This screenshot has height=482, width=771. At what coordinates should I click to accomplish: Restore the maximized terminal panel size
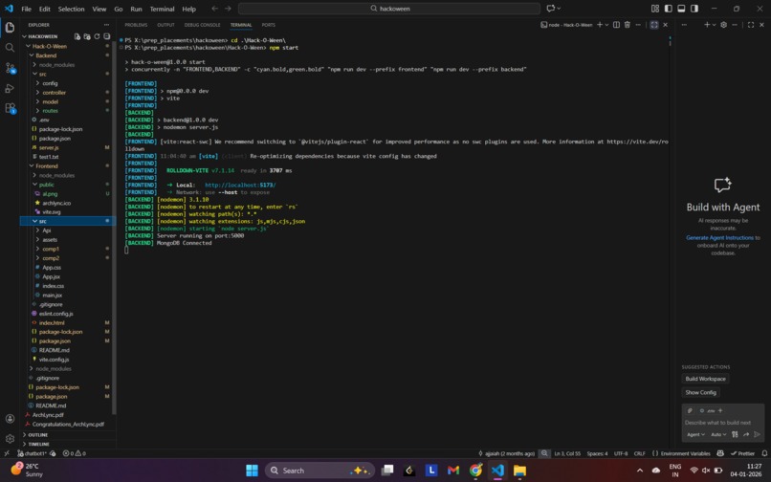pos(654,25)
